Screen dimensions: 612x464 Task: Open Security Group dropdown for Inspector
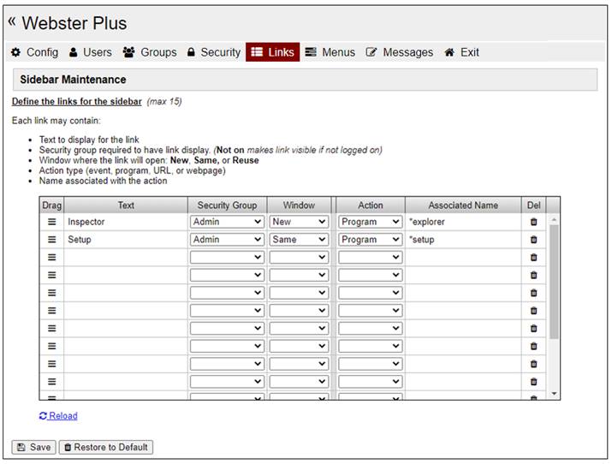[x=227, y=222]
